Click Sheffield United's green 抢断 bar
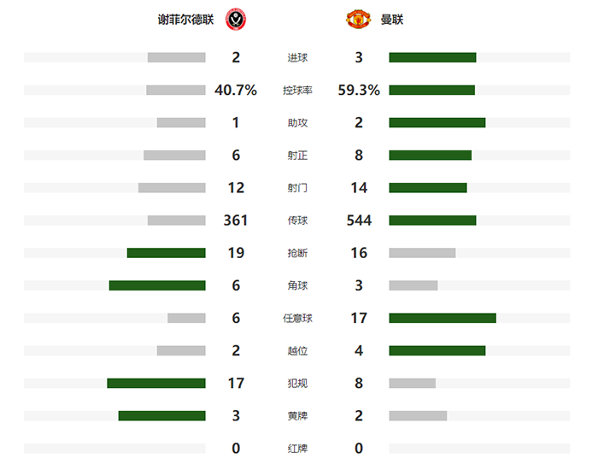The height and width of the screenshot is (470, 598). click(166, 253)
